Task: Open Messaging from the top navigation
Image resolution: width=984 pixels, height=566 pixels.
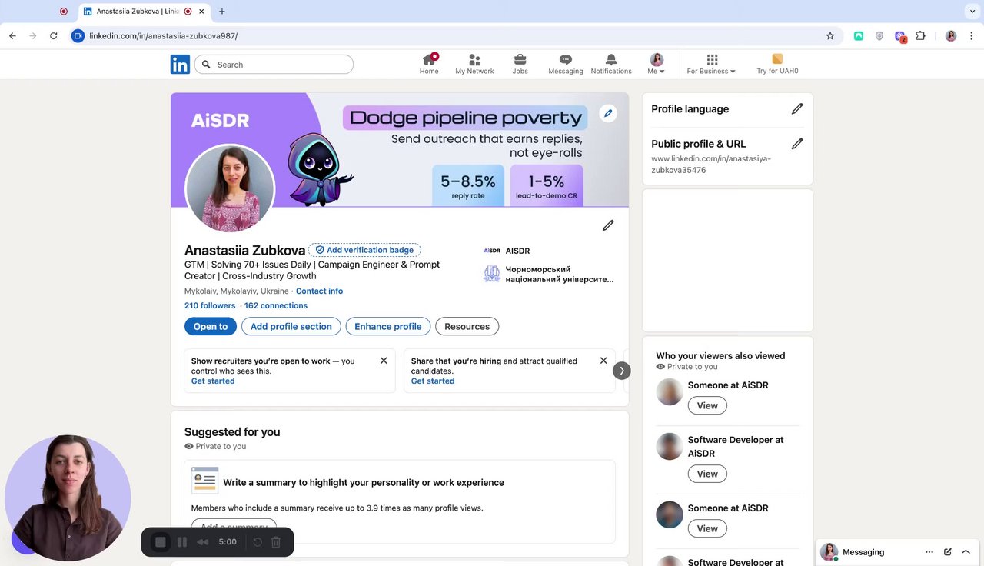Action: 565,64
